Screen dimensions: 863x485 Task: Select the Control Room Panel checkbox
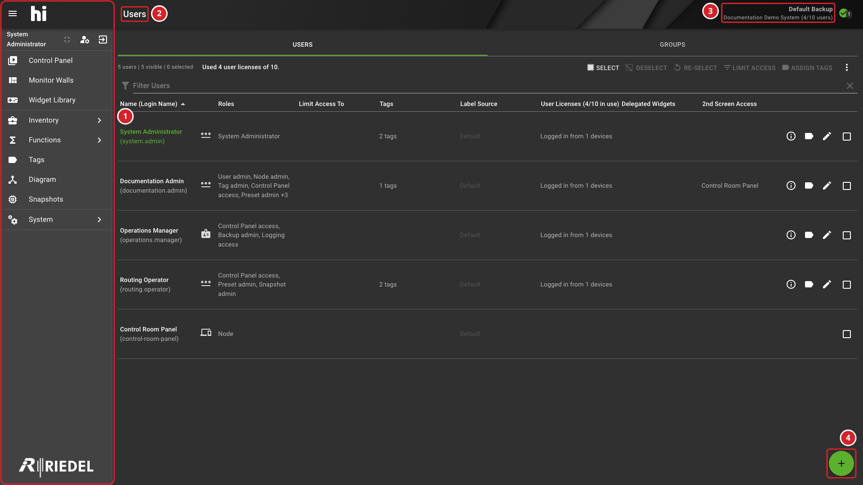tap(846, 334)
